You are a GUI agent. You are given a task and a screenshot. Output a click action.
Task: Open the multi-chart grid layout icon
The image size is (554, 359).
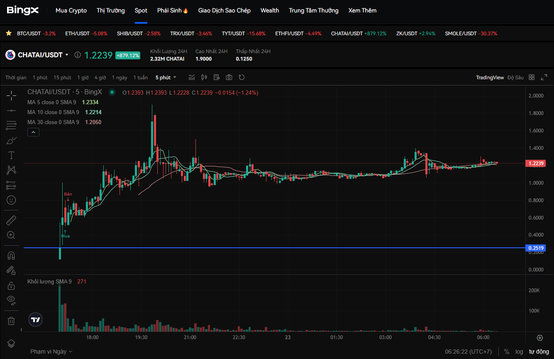532,77
